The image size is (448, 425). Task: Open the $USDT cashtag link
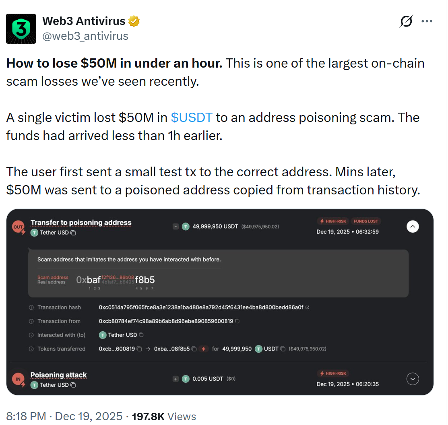(192, 117)
